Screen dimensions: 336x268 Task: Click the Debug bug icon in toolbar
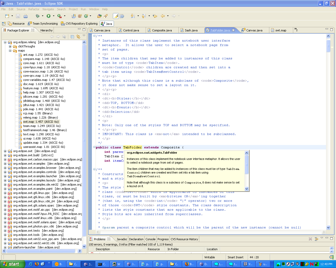(38, 16)
